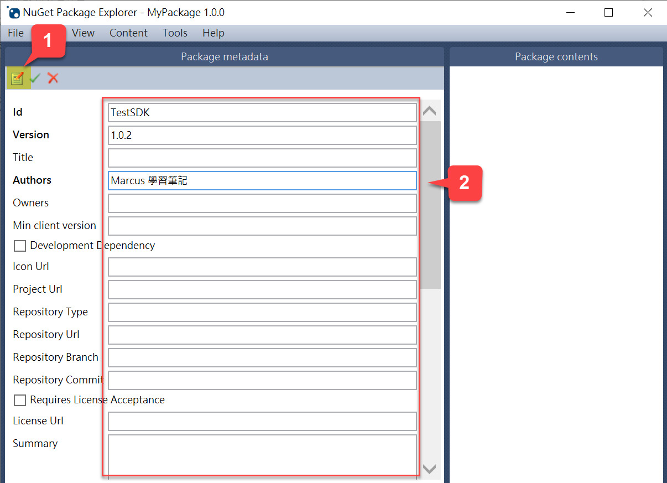Select the Id field containing TestSDK
Screen dimensions: 667x483
click(x=262, y=112)
